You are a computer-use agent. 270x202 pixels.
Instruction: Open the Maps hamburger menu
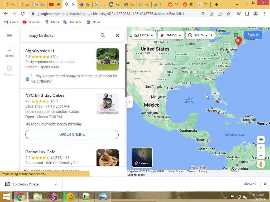point(9,36)
